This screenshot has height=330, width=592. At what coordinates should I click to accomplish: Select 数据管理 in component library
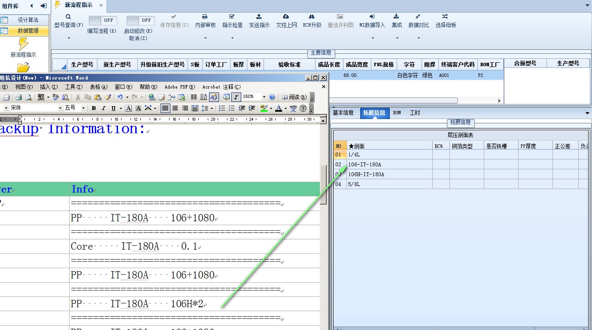(x=24, y=31)
